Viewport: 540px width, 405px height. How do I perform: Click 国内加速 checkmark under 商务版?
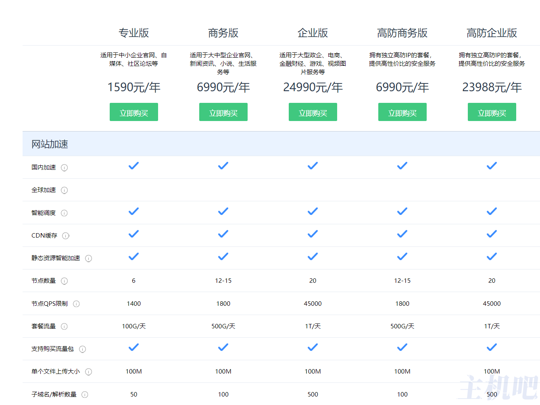pos(223,166)
